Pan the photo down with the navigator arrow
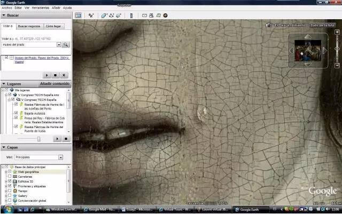342x214 pixels. [x=308, y=65]
